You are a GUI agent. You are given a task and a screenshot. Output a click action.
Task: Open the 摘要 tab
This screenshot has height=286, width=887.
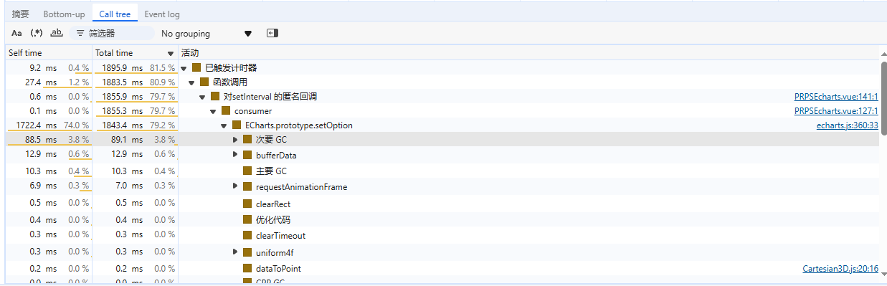pyautogui.click(x=20, y=14)
